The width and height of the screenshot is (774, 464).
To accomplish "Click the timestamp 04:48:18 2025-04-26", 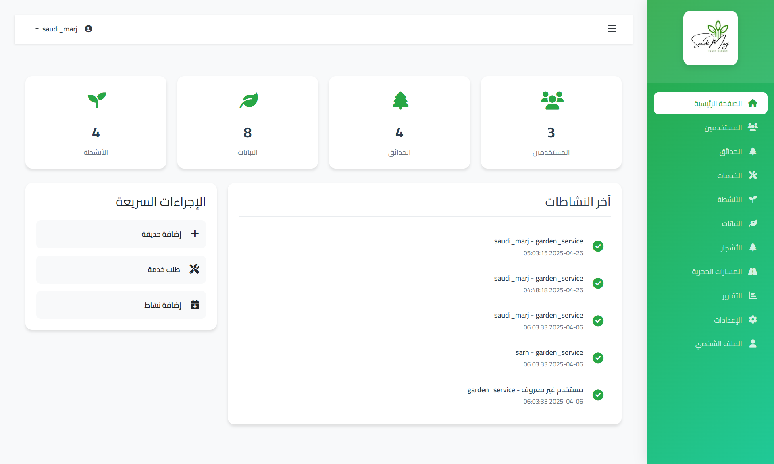I will pos(553,290).
